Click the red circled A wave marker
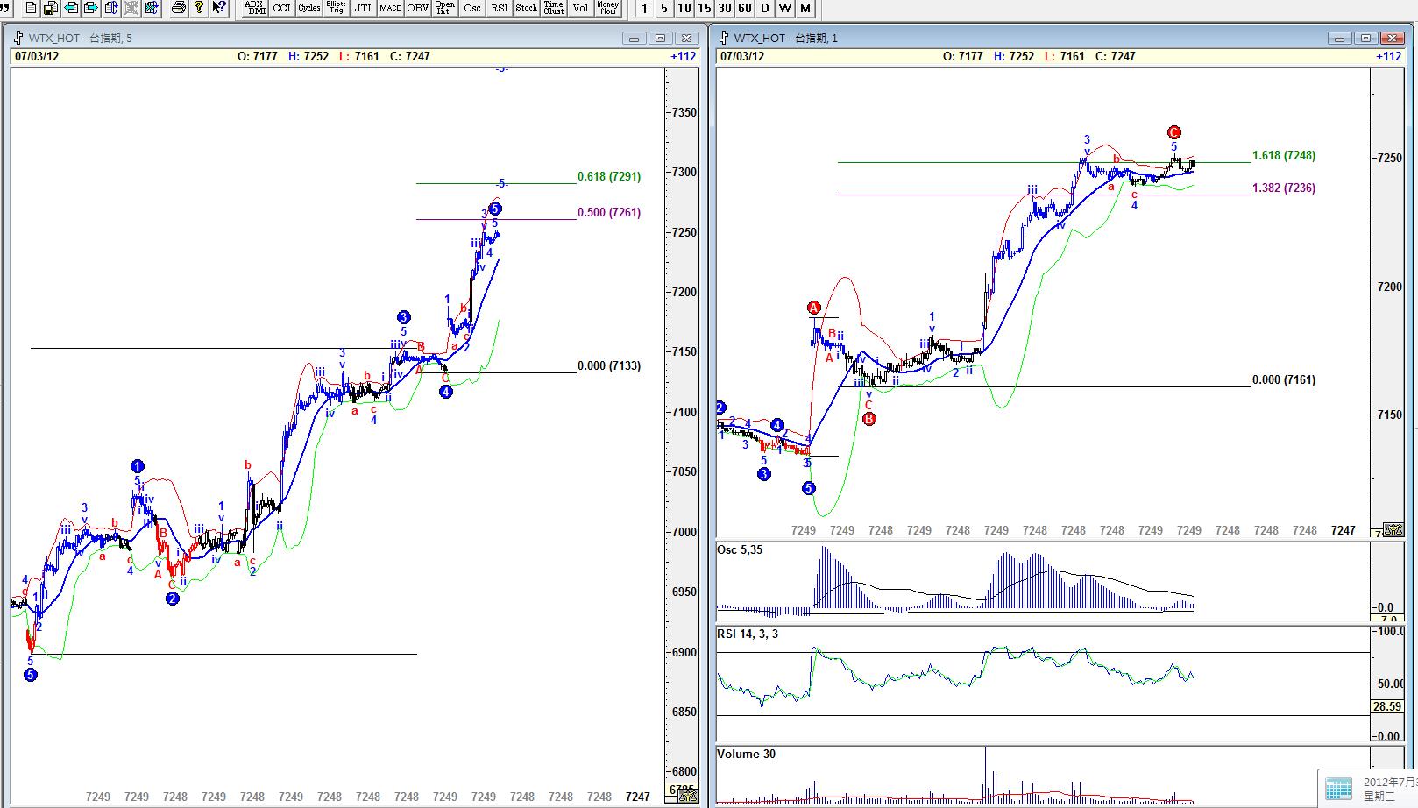The width and height of the screenshot is (1418, 808). tap(813, 308)
